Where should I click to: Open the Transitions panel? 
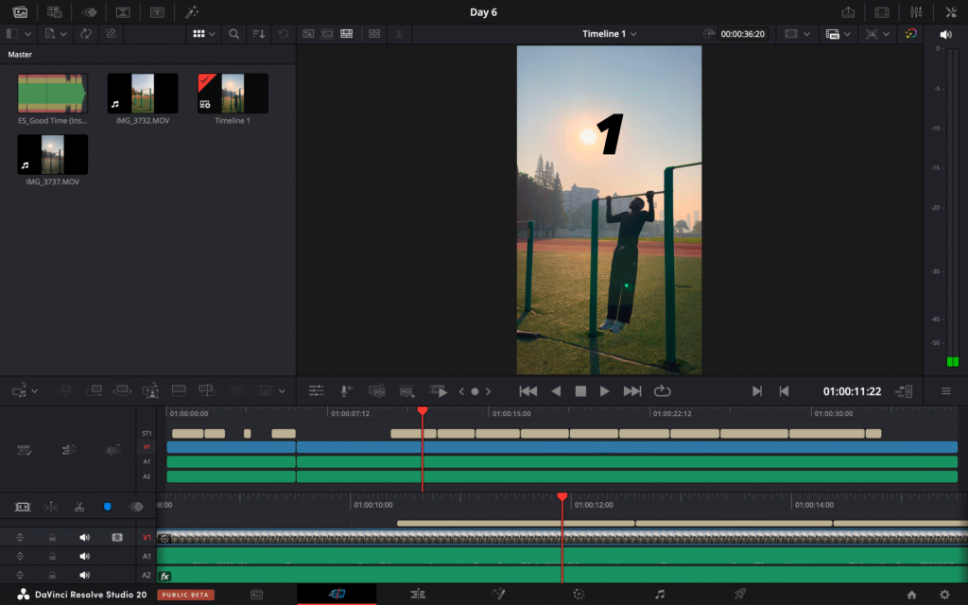122,12
